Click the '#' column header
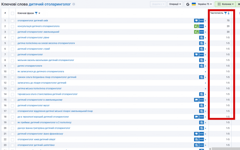 point(5,13)
